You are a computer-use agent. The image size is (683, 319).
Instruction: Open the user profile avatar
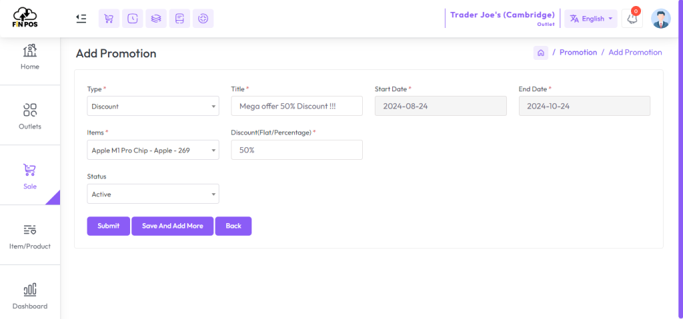click(x=661, y=18)
